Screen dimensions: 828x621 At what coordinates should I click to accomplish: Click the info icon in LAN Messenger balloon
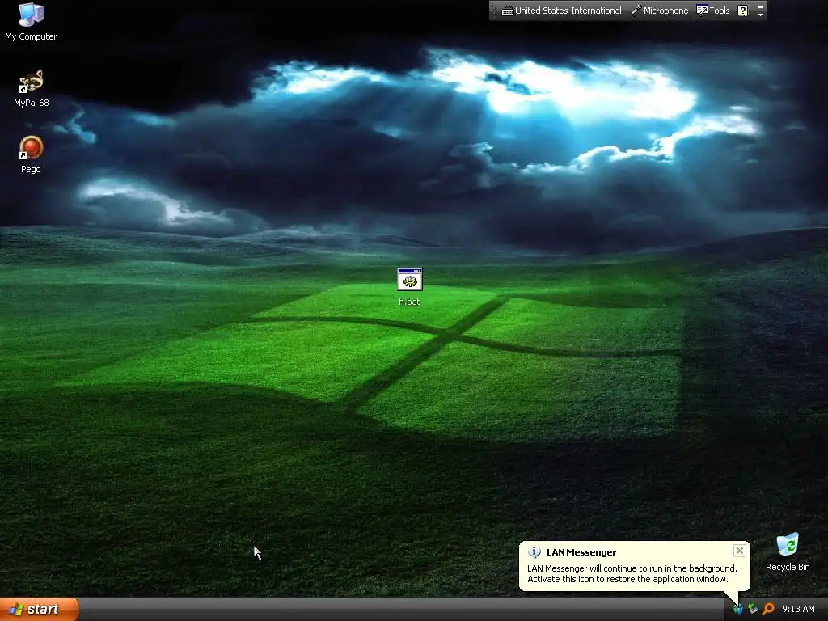[534, 551]
